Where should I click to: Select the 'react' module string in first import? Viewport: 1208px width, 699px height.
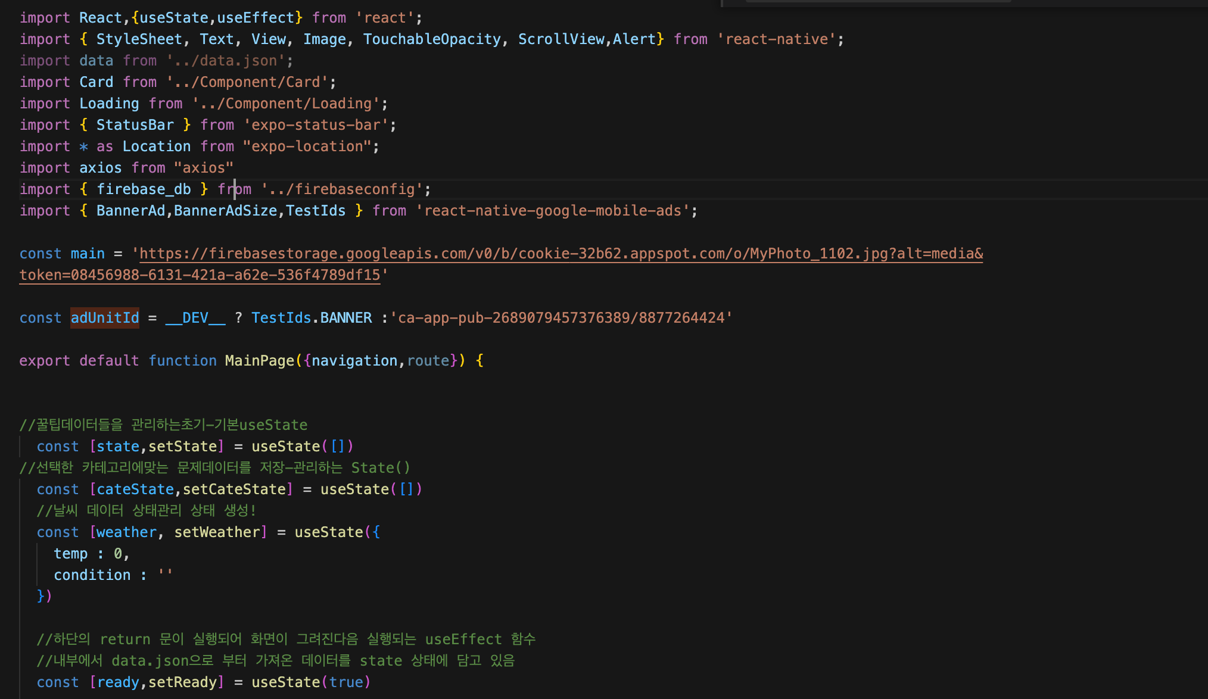[385, 18]
